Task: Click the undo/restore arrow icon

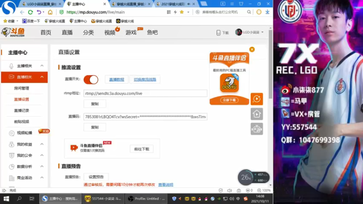Action: pyautogui.click(x=39, y=12)
